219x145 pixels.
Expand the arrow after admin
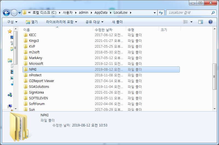pyautogui.click(x=92, y=13)
